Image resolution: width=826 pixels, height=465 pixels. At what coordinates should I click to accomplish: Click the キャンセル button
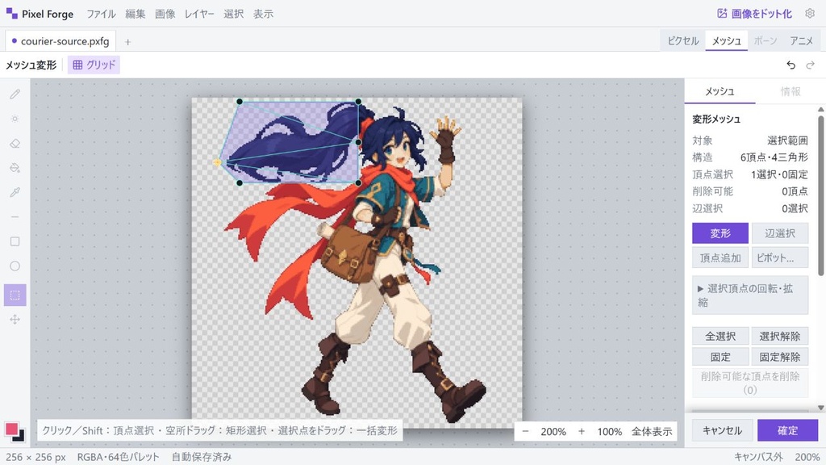coord(722,430)
